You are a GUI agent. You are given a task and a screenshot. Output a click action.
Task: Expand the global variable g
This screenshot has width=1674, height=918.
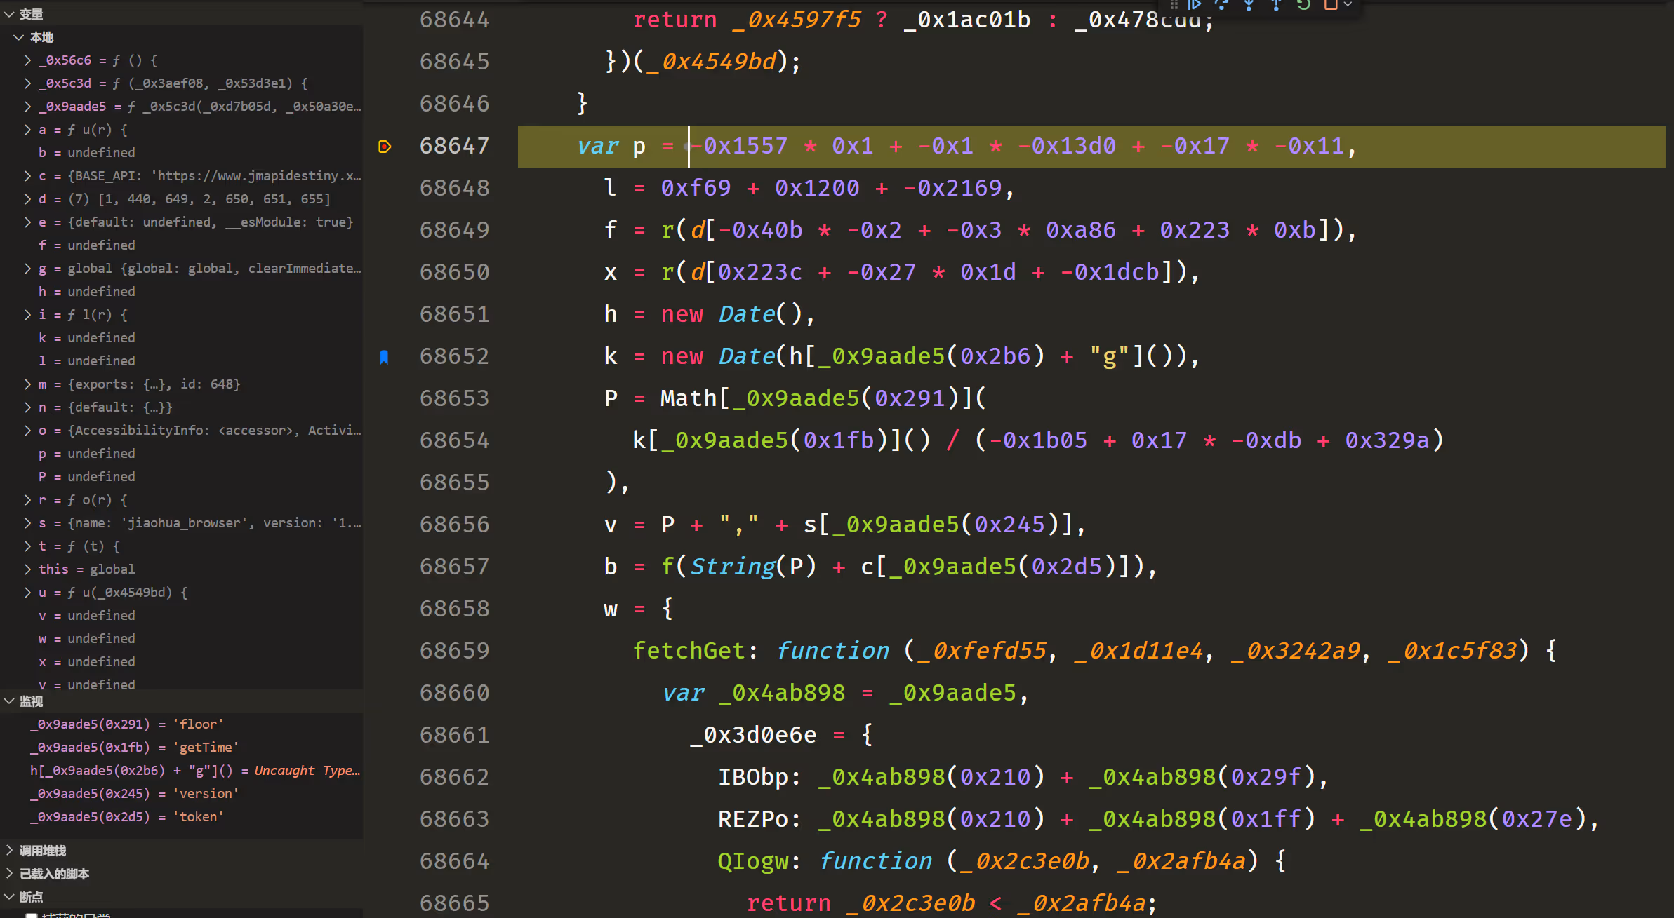pyautogui.click(x=27, y=269)
